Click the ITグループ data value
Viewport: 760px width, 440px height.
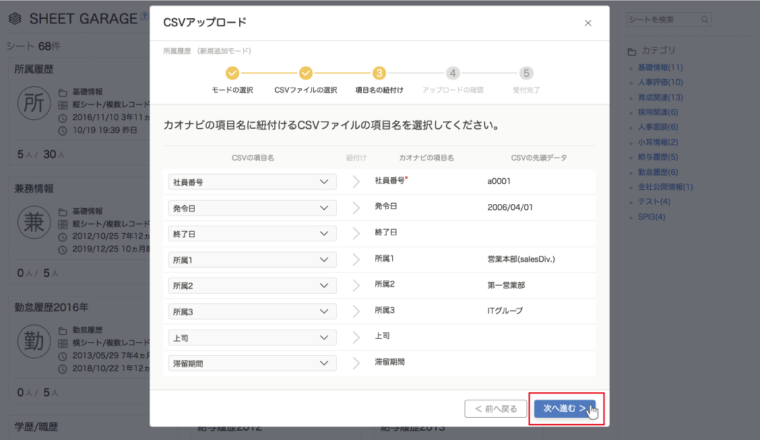pos(505,311)
